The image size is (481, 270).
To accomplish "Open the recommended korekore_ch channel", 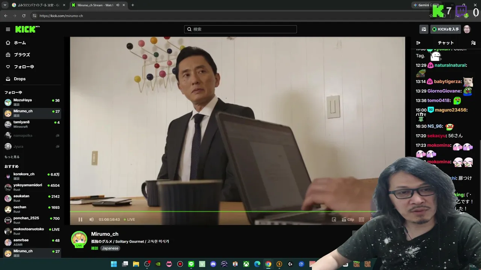I will click(32, 176).
